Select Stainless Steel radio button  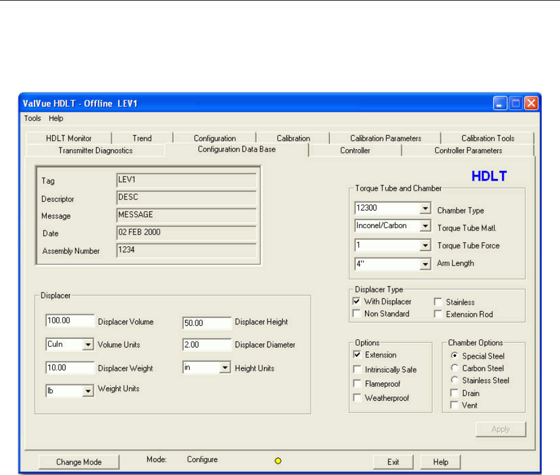[454, 380]
